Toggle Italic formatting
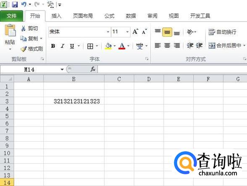 click(63, 46)
